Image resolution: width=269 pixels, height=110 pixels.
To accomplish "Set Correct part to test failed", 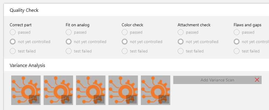I will [13, 51].
